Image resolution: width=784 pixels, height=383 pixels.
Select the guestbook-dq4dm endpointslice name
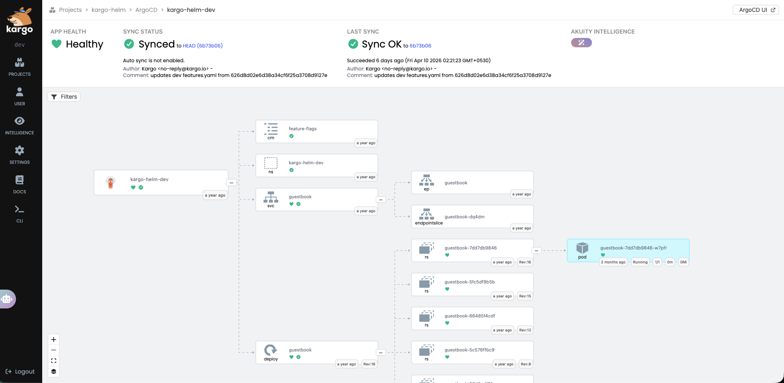[464, 217]
